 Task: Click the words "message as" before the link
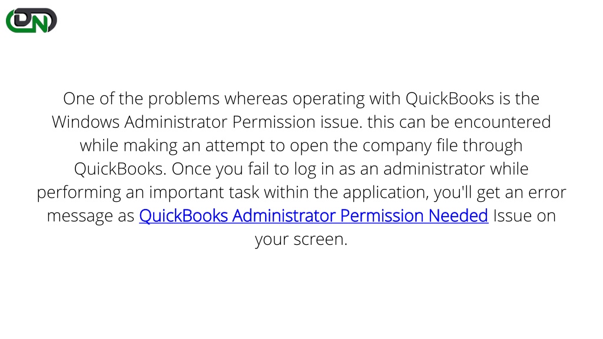[90, 216]
